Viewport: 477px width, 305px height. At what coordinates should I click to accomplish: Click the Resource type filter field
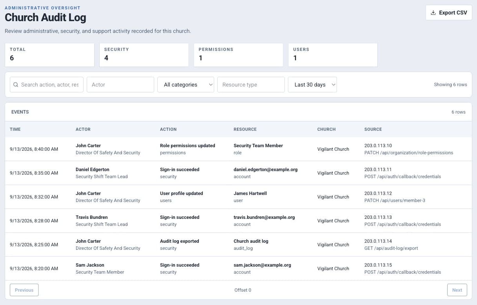point(251,85)
